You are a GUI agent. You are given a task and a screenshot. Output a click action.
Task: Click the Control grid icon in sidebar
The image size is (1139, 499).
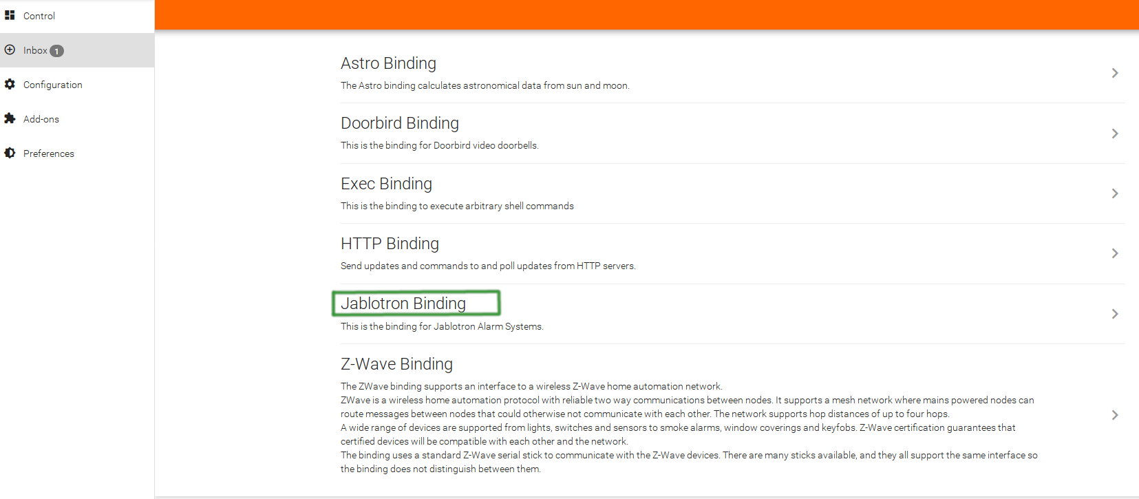click(10, 15)
